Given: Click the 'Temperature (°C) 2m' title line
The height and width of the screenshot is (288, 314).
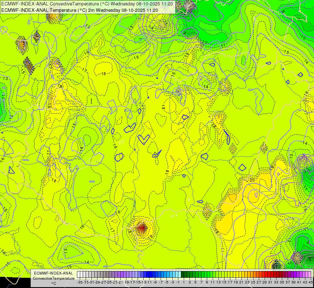Looking at the screenshot, I should [x=80, y=10].
